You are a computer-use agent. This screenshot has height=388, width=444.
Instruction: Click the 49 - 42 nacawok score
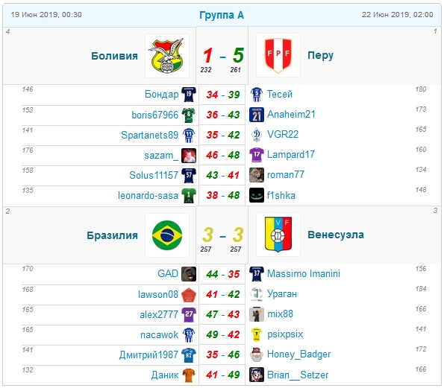click(223, 334)
